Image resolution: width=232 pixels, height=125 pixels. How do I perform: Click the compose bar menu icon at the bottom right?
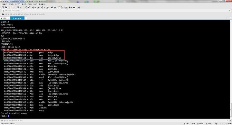click(230, 121)
